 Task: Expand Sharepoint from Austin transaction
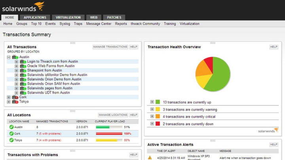click(16, 71)
